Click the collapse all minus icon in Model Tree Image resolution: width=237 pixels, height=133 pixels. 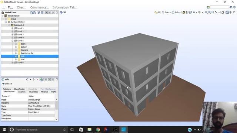click(x=50, y=13)
